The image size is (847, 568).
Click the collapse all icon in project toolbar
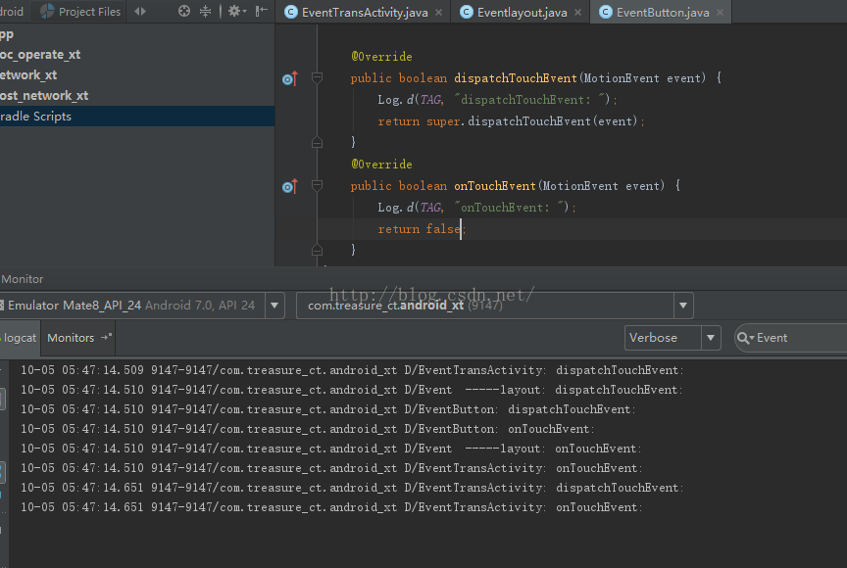pyautogui.click(x=205, y=12)
